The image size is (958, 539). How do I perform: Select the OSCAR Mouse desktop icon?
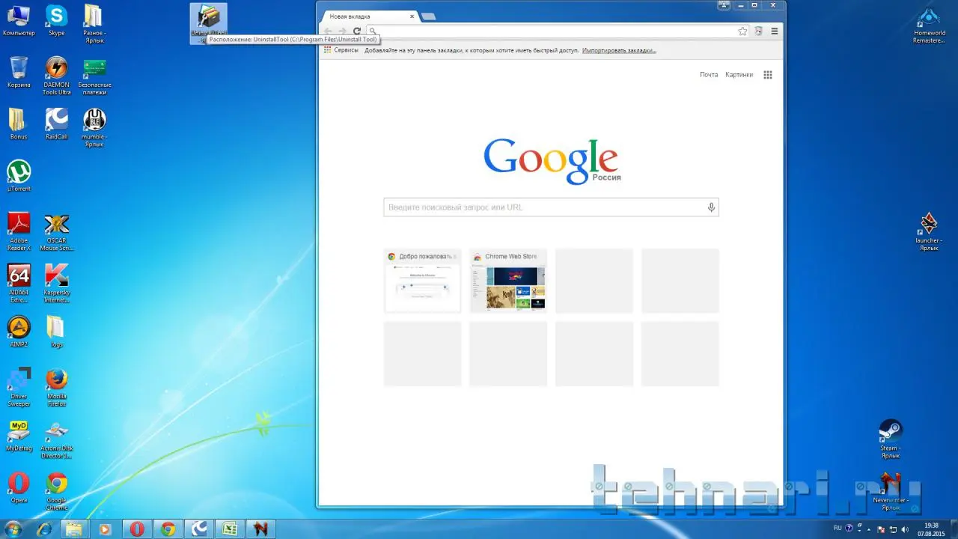56,231
